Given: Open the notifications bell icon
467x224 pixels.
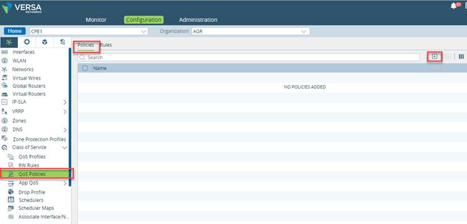Looking at the screenshot, I should [453, 6].
